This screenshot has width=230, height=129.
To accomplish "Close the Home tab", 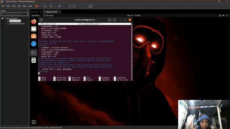I will [40, 12].
